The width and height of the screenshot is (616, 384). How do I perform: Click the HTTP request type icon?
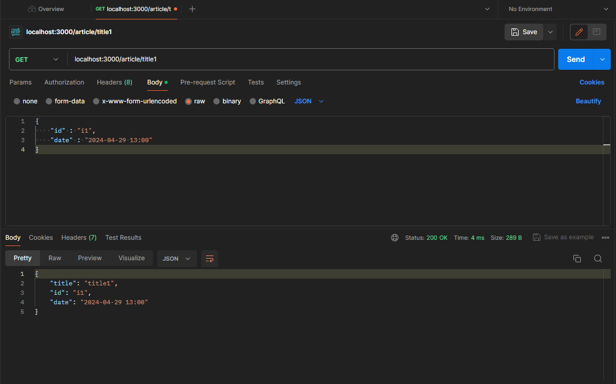(x=16, y=32)
